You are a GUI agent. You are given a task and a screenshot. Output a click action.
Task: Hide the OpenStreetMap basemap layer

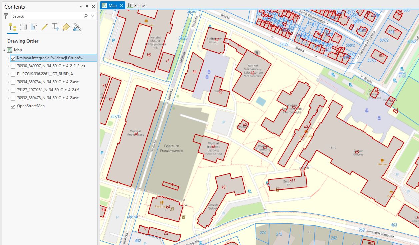[13, 106]
